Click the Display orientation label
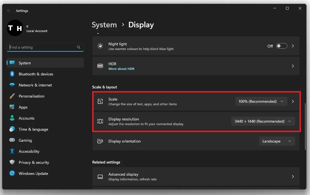310x195 pixels. tap(124, 141)
